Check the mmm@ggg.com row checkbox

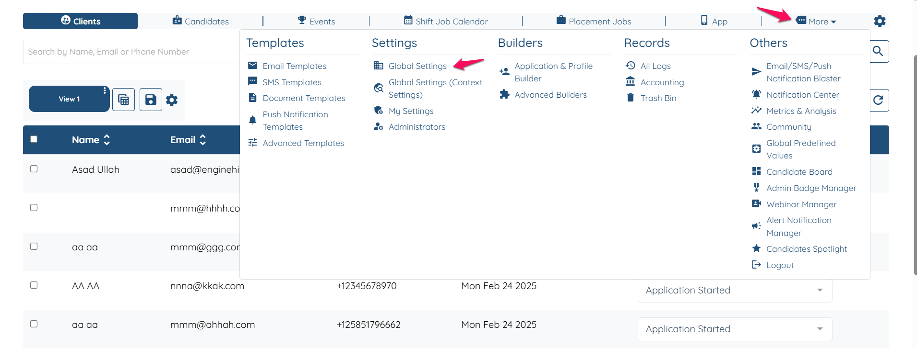pyautogui.click(x=34, y=246)
